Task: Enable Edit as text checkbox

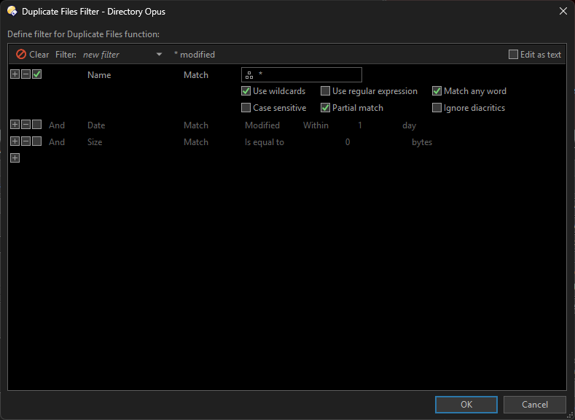Action: pyautogui.click(x=513, y=55)
